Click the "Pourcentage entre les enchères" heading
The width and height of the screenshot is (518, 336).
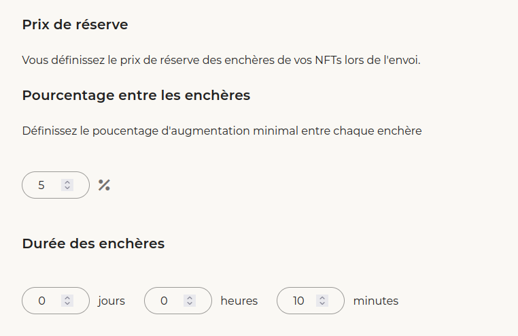pyautogui.click(x=136, y=95)
